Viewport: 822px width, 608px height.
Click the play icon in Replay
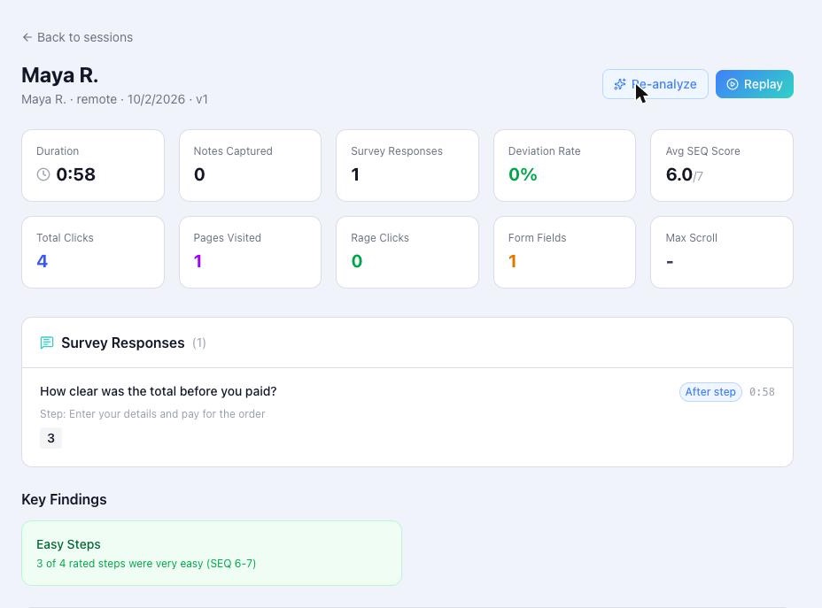(x=733, y=84)
